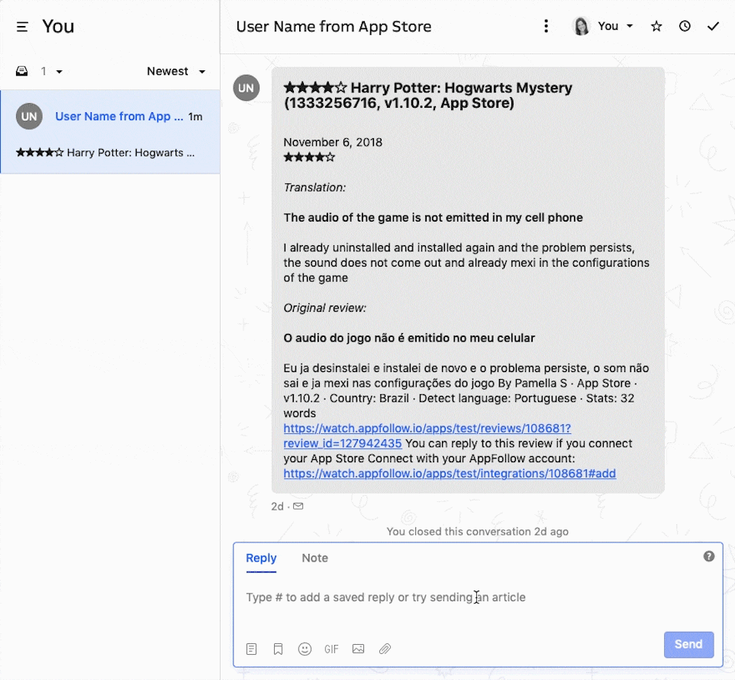Open the three-dot conversation options menu
The image size is (735, 680).
(546, 27)
